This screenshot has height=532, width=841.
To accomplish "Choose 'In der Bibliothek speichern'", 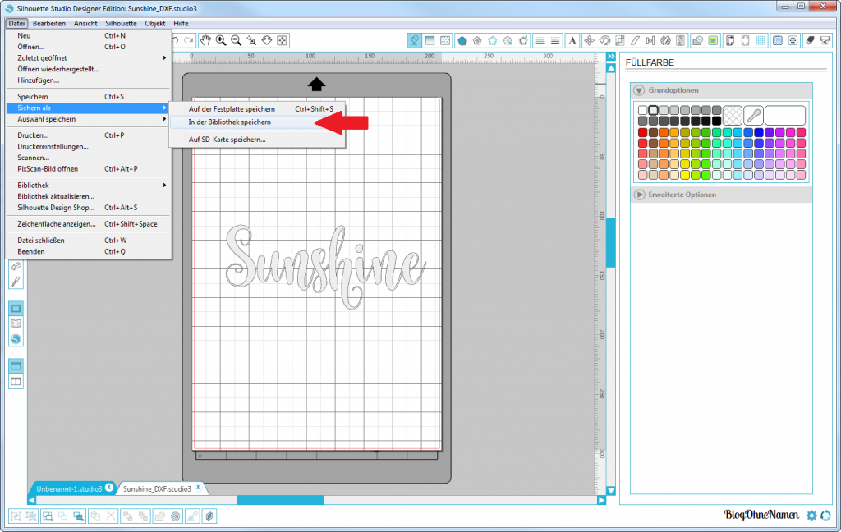I will [230, 122].
